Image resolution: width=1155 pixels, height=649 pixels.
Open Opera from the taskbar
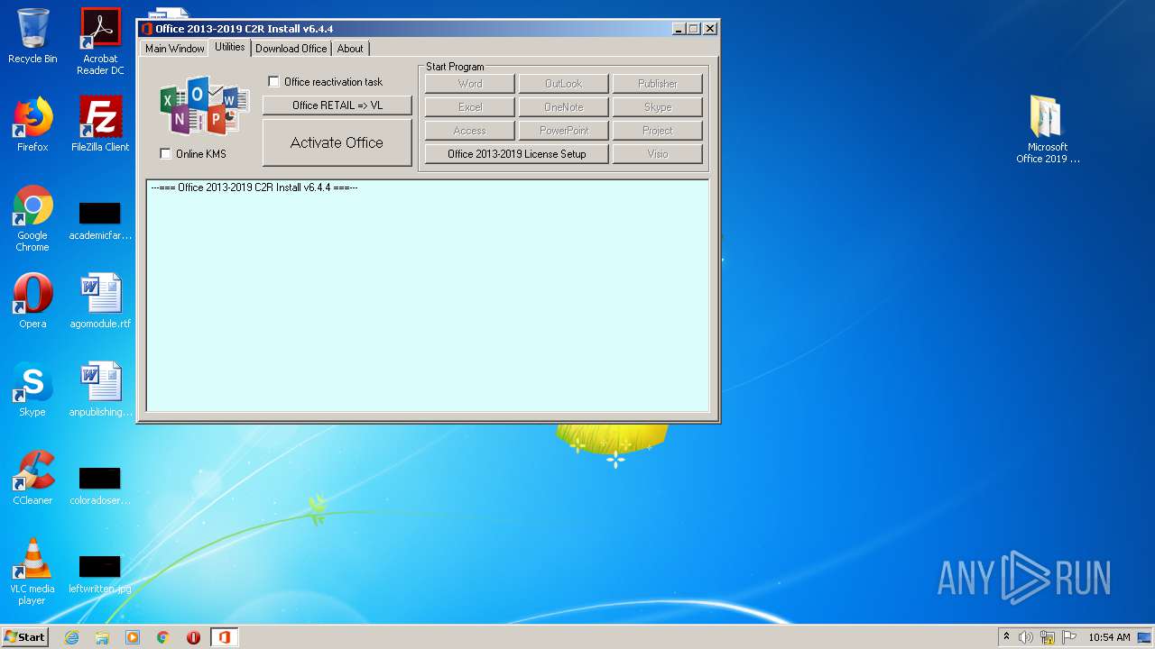(x=193, y=637)
